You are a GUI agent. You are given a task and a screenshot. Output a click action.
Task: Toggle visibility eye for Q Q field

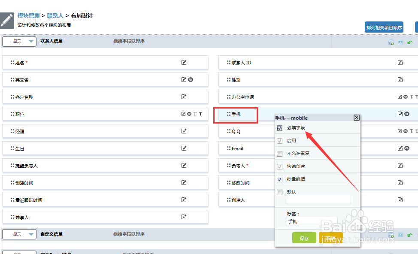tap(406, 131)
